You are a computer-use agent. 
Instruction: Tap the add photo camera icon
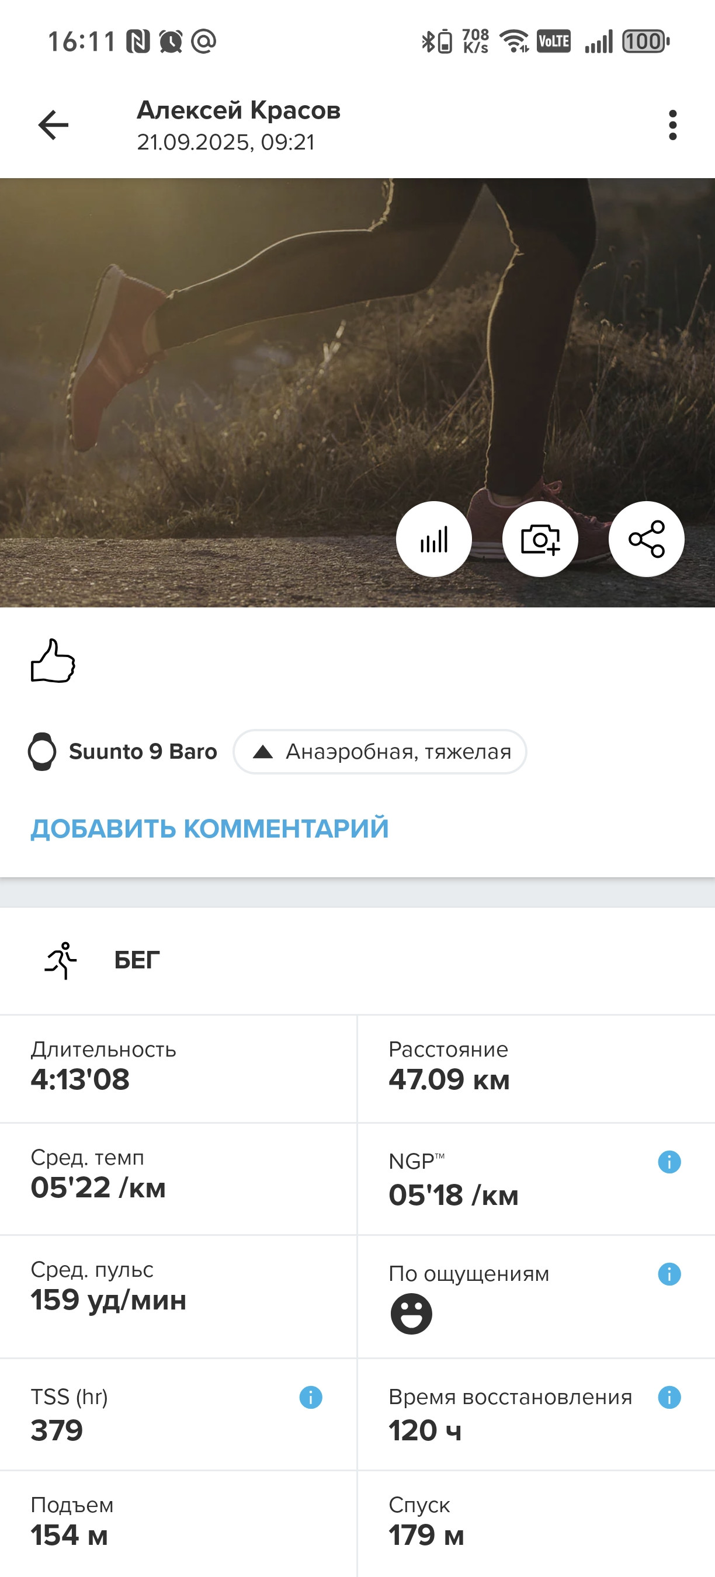click(540, 539)
